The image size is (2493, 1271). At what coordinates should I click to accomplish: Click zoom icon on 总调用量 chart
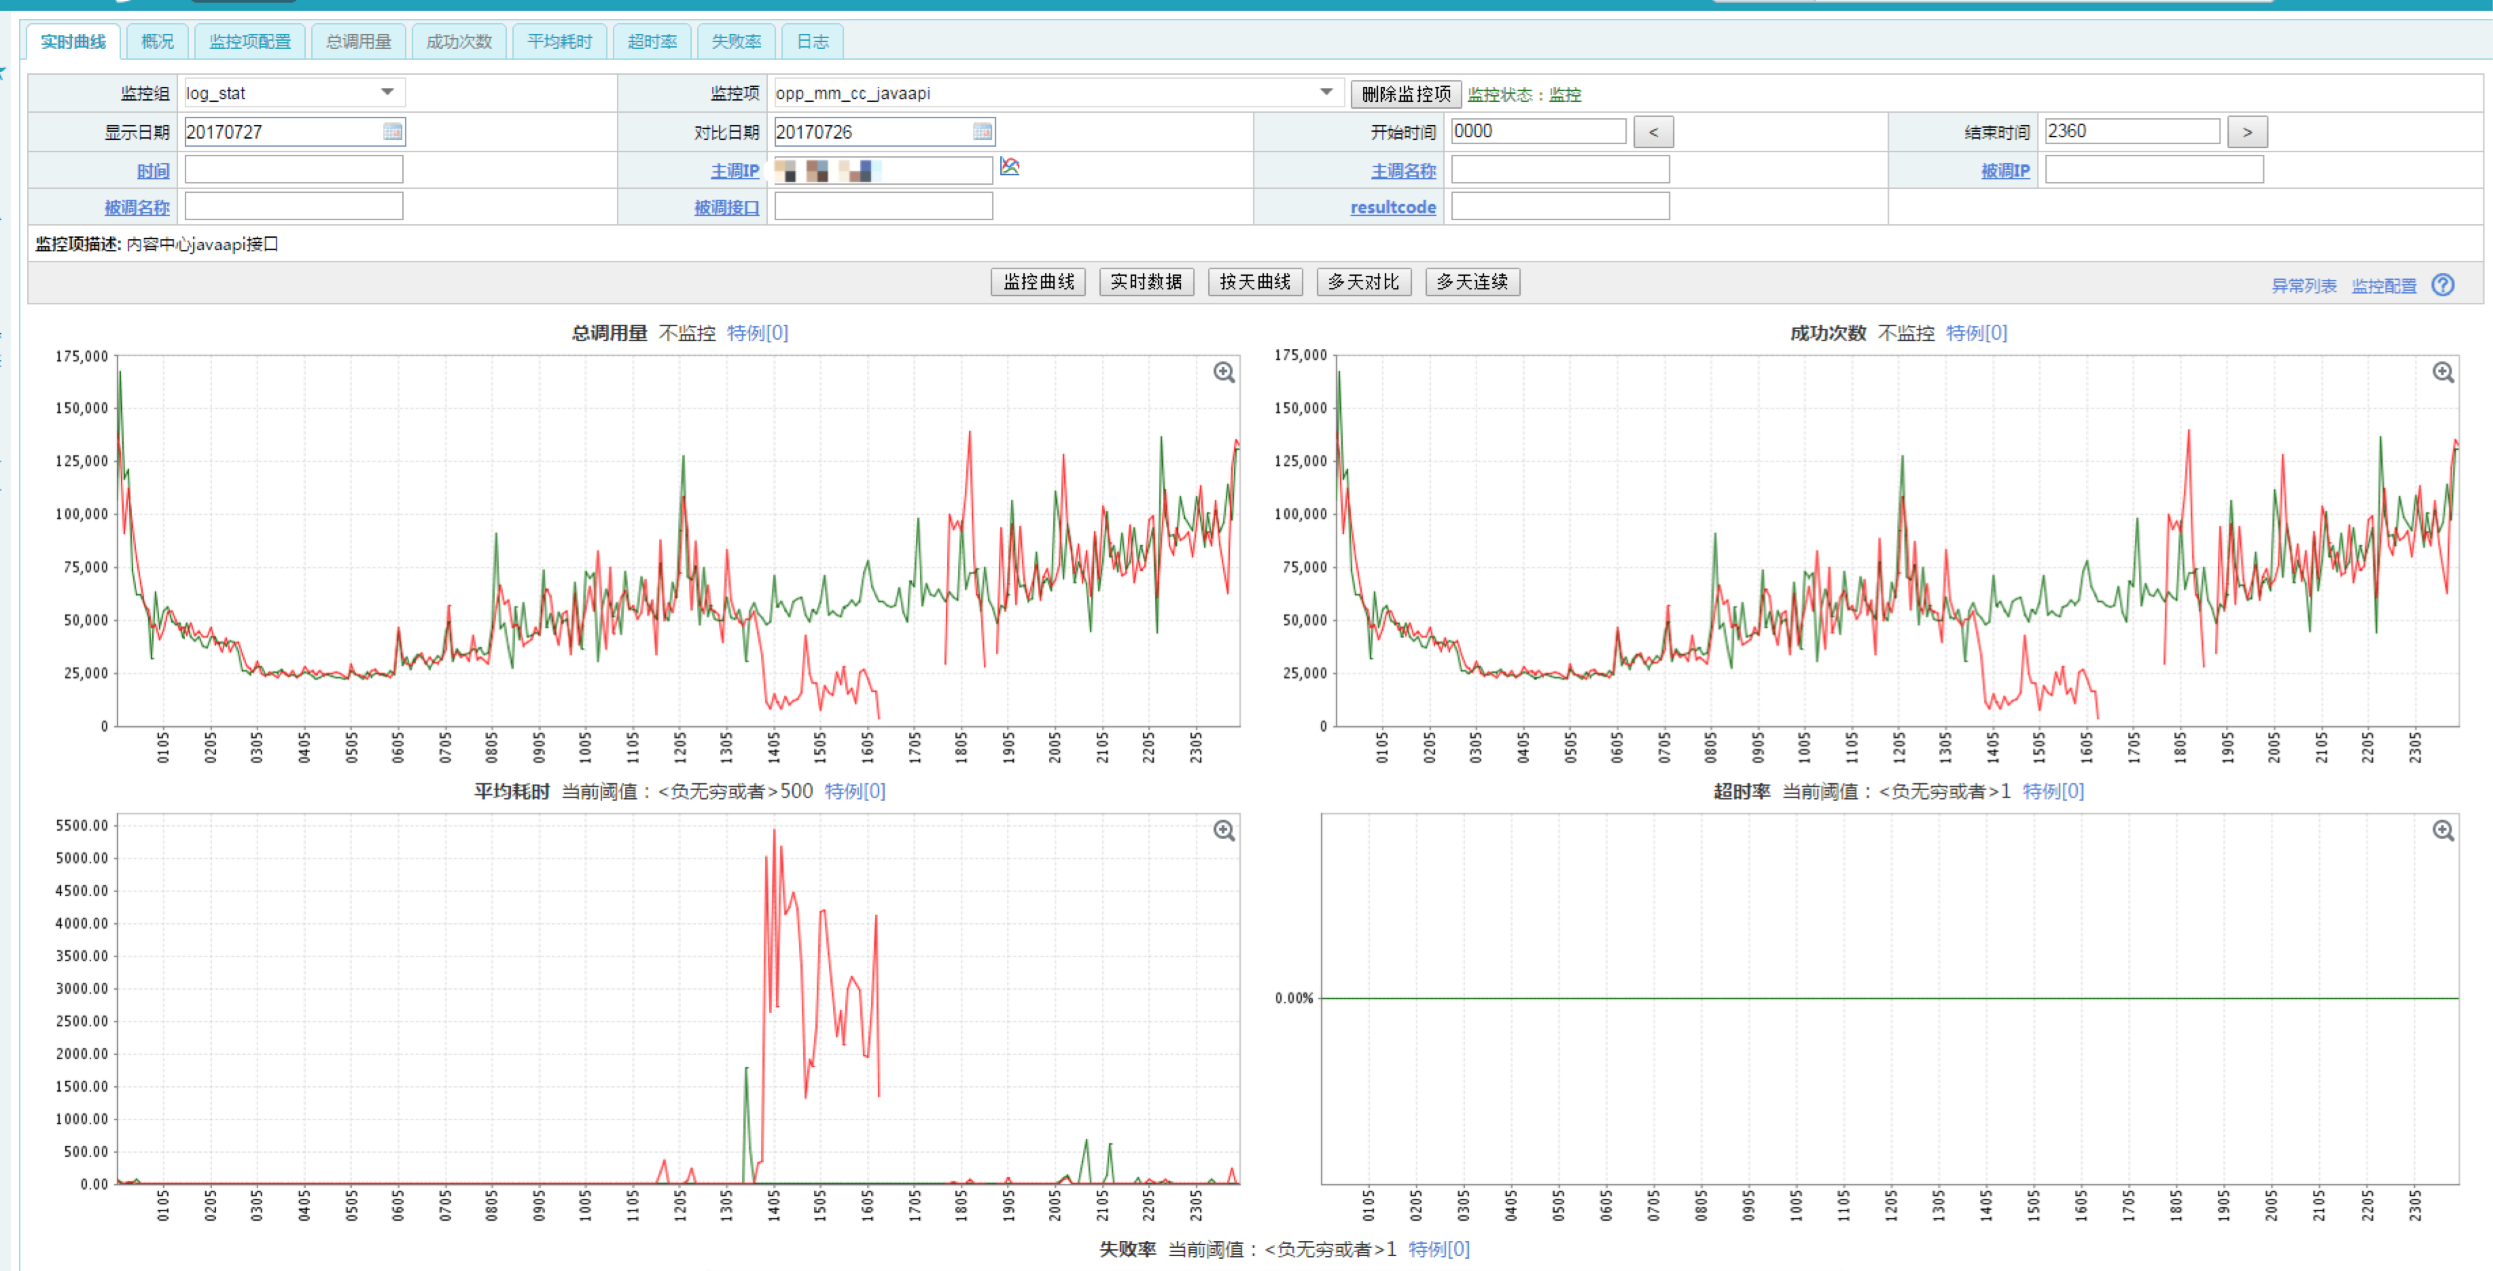click(1224, 372)
